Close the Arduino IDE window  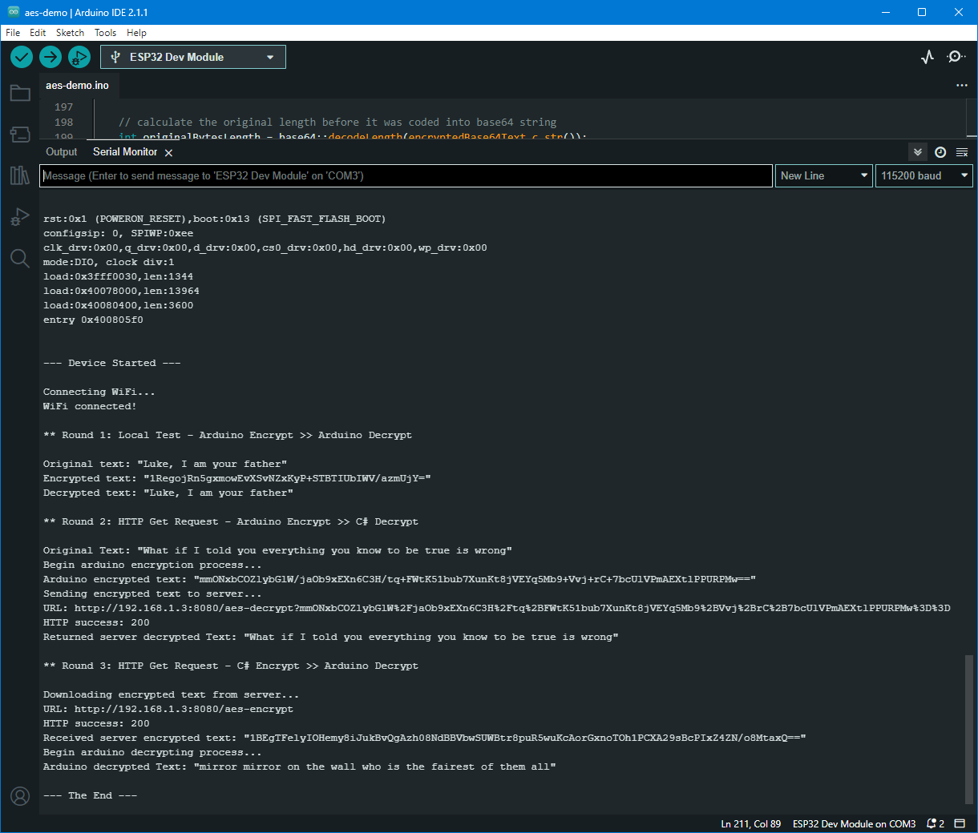959,12
